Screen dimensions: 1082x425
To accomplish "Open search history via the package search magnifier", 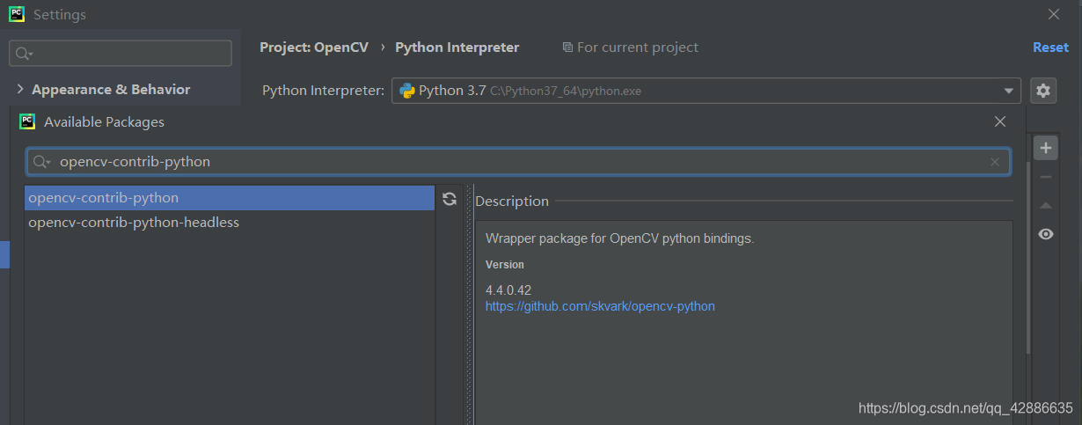I will point(41,162).
